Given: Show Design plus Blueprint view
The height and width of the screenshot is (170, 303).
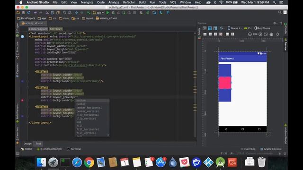Looking at the screenshot, I should click(215, 28).
